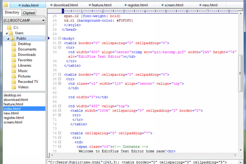Select desktop.ini in the file list
Image resolution: width=246 pixels, height=164 pixels.
tap(12, 95)
